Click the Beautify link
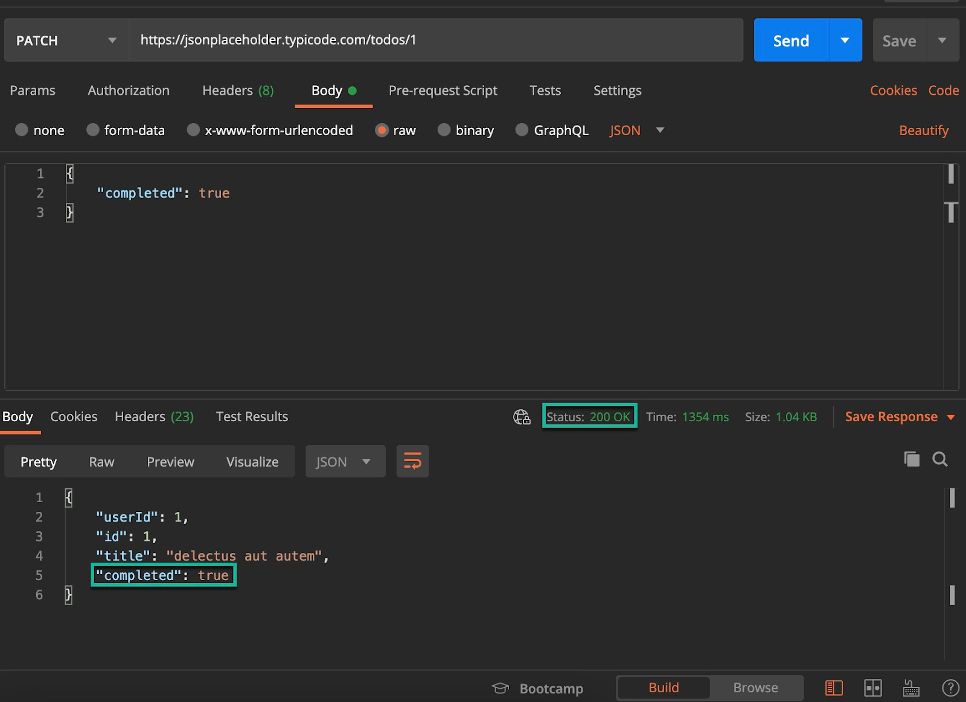966x702 pixels. (x=923, y=130)
